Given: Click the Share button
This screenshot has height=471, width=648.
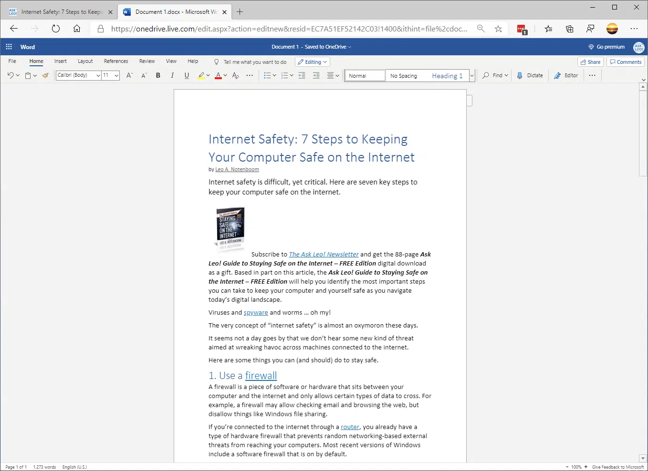Looking at the screenshot, I should [x=591, y=62].
